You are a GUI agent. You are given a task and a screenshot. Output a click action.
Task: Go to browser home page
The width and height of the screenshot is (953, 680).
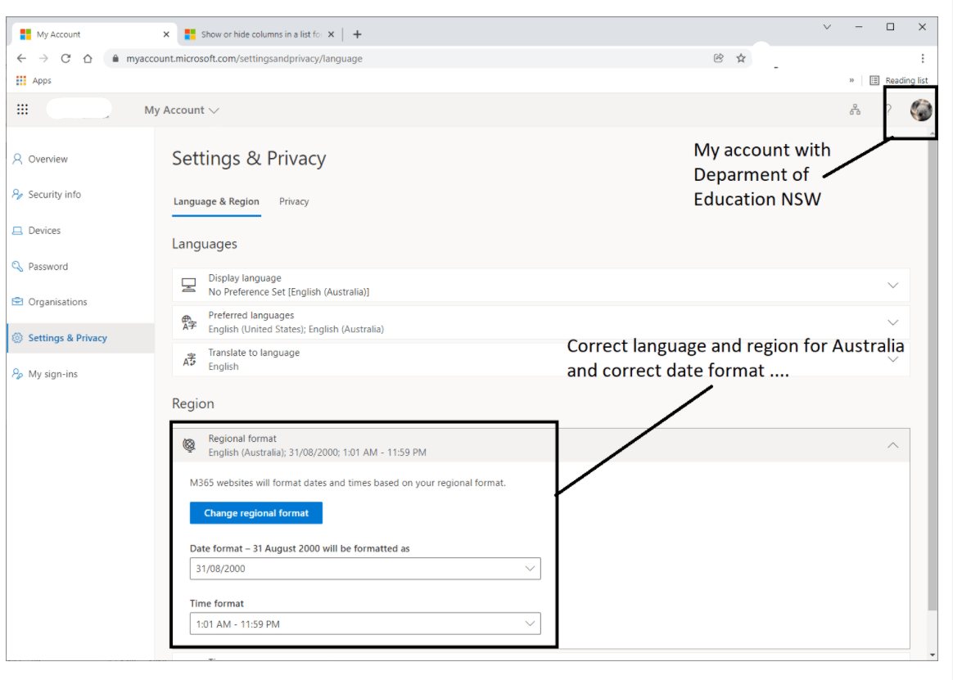(x=88, y=58)
